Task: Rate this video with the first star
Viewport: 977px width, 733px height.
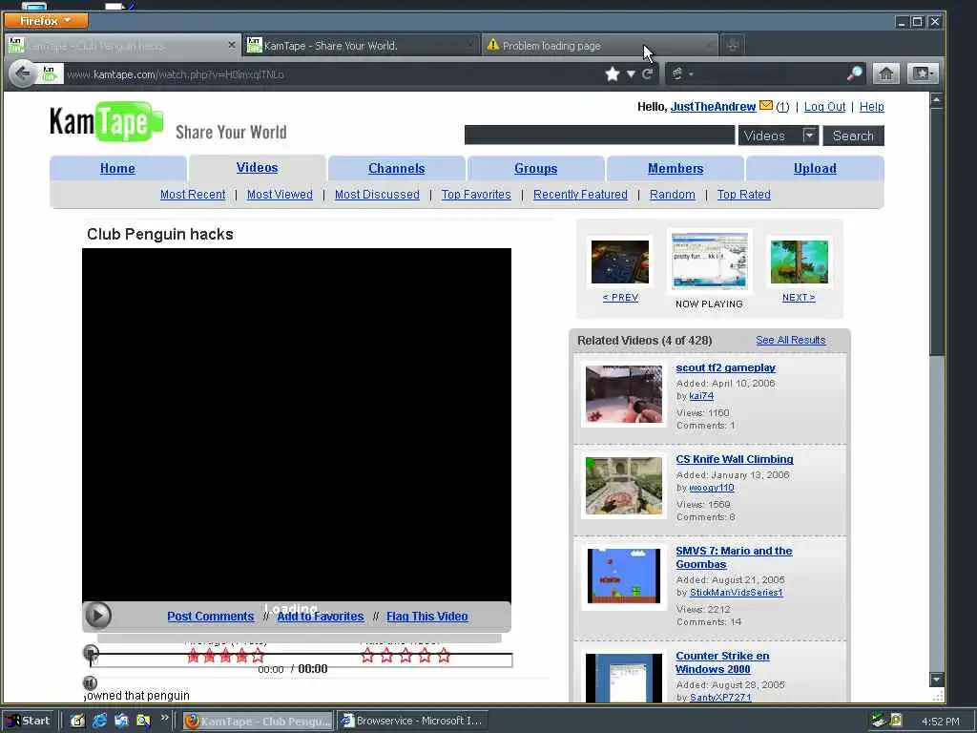Action: click(367, 655)
